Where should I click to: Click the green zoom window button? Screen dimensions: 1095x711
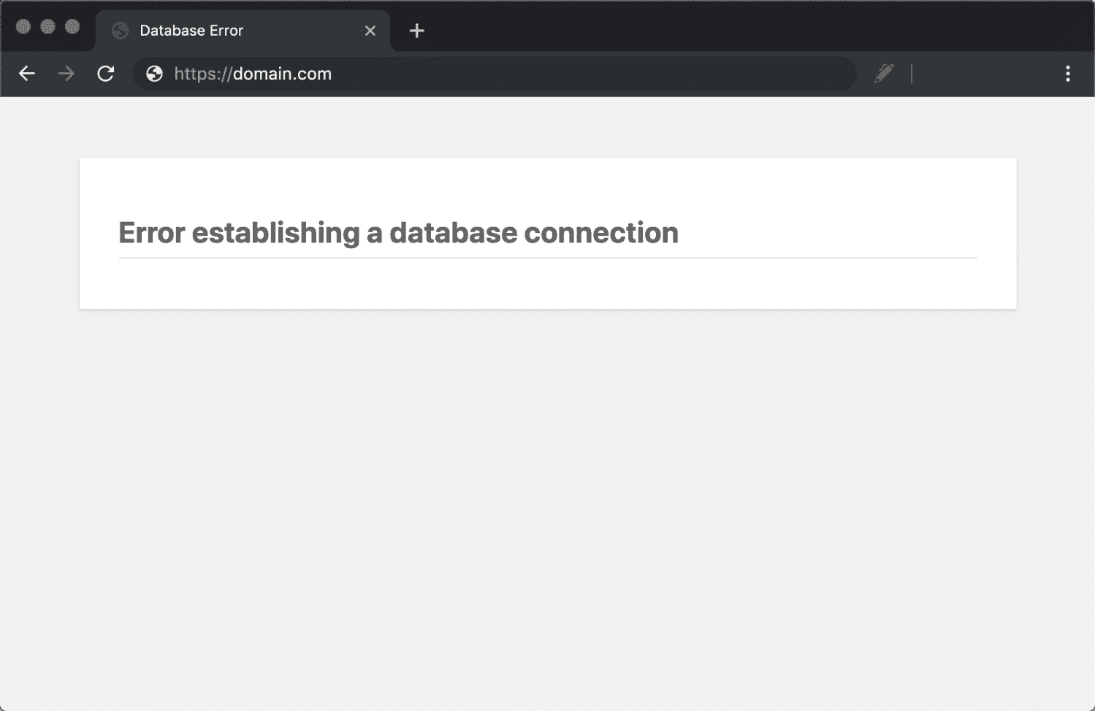click(72, 26)
